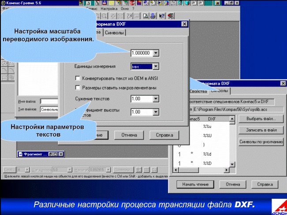The width and height of the screenshot is (287, 215).
Task: Click the exit door icon in toolbar
Action: 171,16
